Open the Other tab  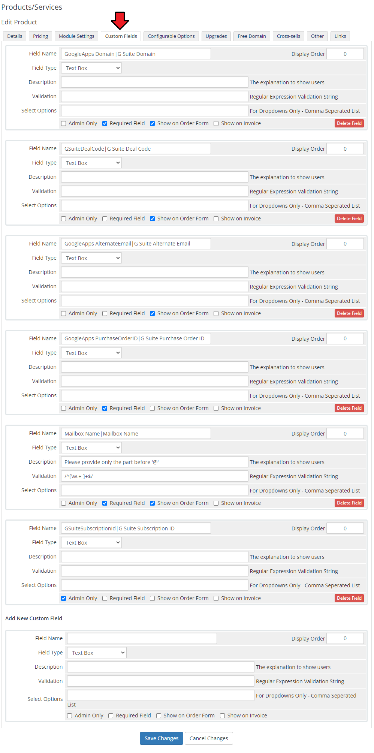point(317,36)
